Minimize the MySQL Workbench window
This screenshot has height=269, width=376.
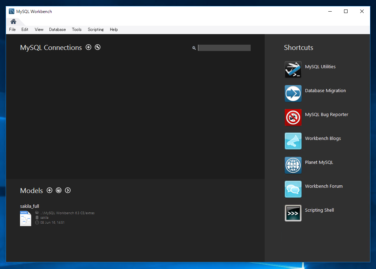330,11
